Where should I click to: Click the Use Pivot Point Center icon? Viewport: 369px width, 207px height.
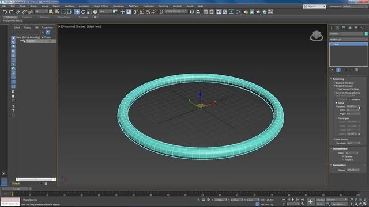pyautogui.click(x=115, y=11)
